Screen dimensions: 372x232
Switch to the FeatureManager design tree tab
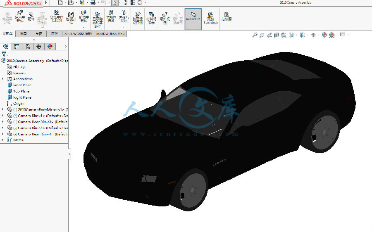6,47
